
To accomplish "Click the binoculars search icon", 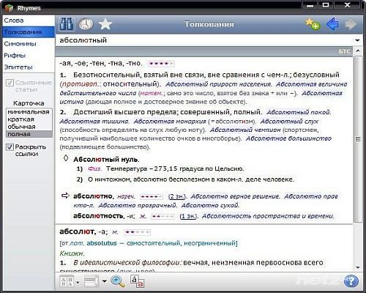I will [67, 24].
